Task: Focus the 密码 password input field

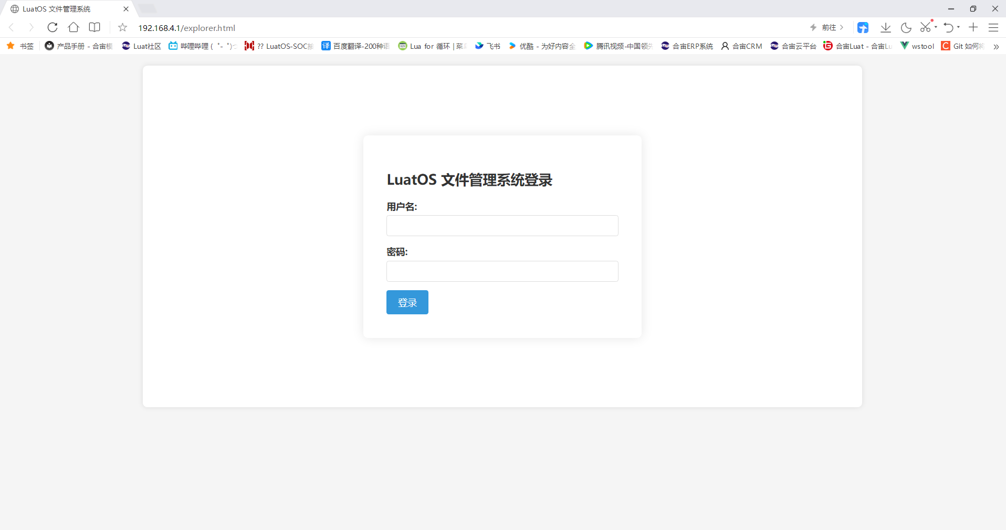Action: (x=502, y=271)
